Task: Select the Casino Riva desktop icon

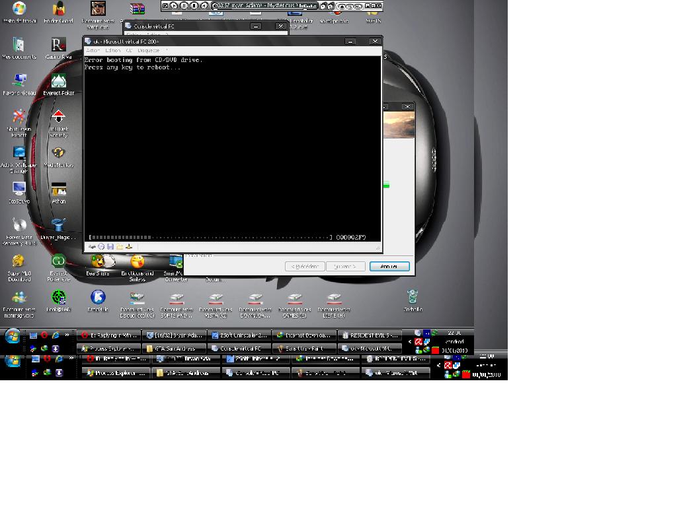Action: (58, 48)
